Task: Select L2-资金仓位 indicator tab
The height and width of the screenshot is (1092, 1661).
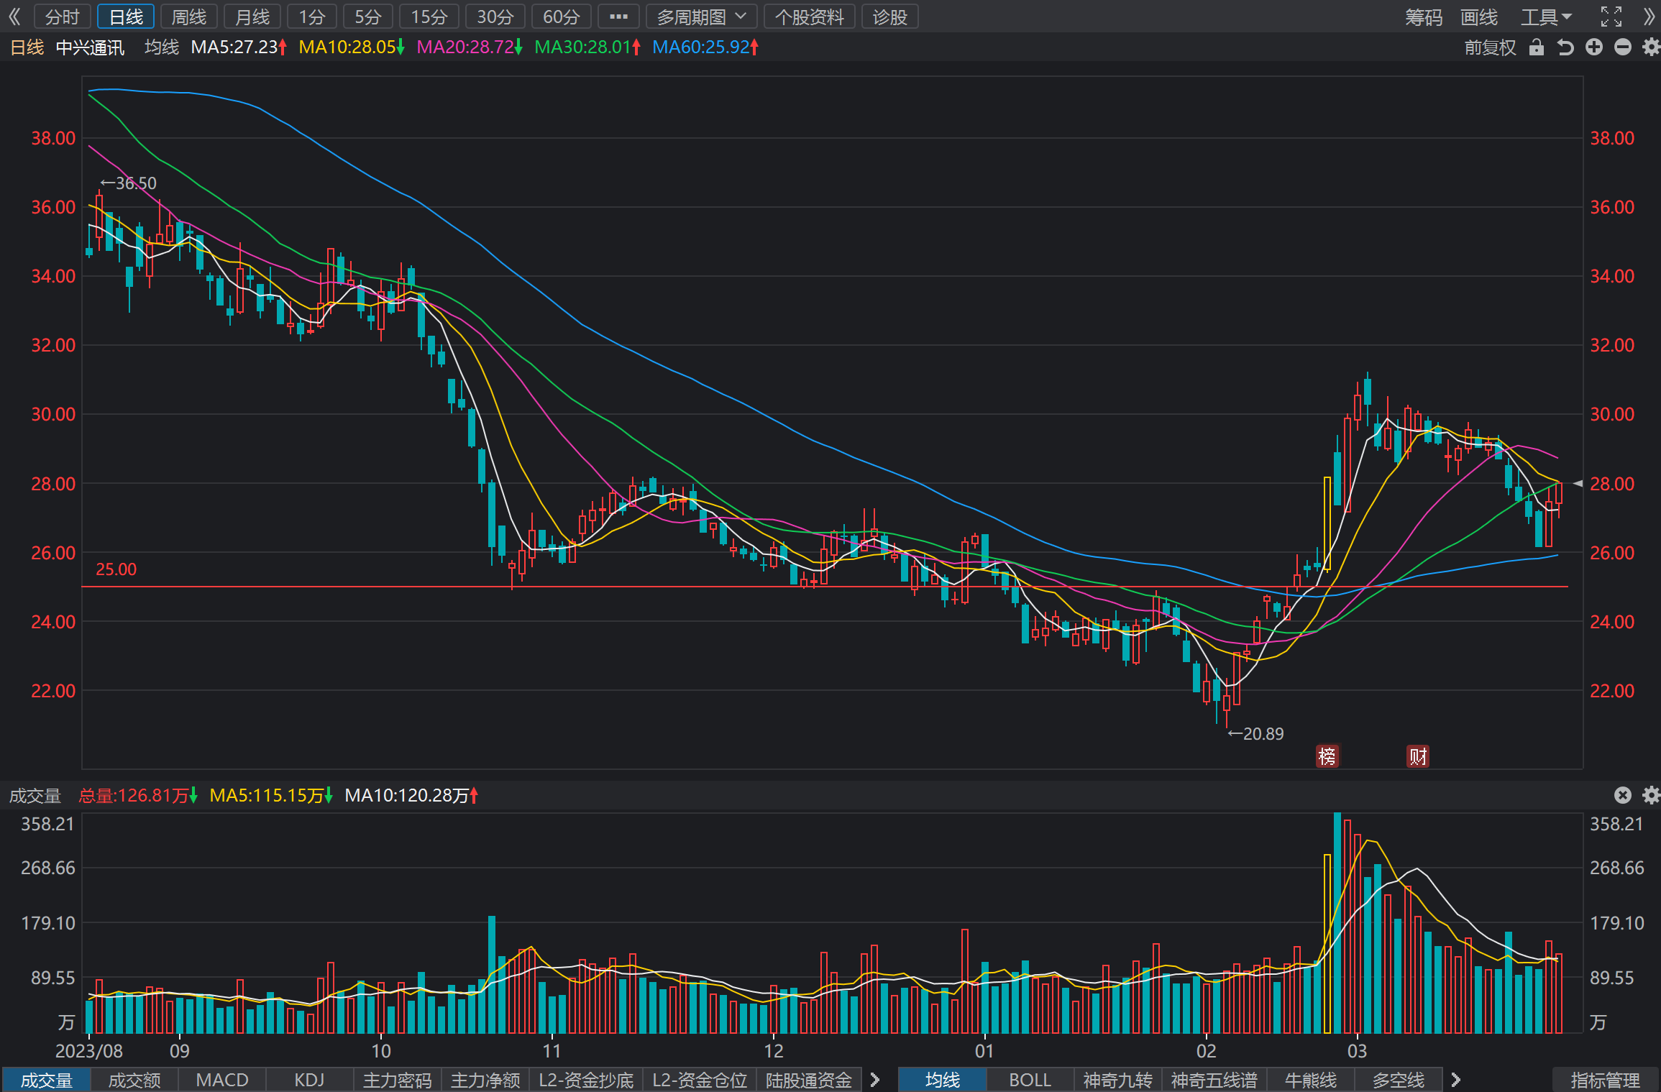Action: click(x=700, y=1080)
